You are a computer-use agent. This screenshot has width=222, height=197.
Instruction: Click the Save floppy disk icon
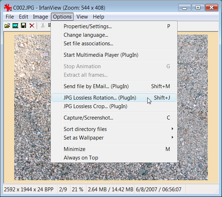pyautogui.click(x=23, y=25)
